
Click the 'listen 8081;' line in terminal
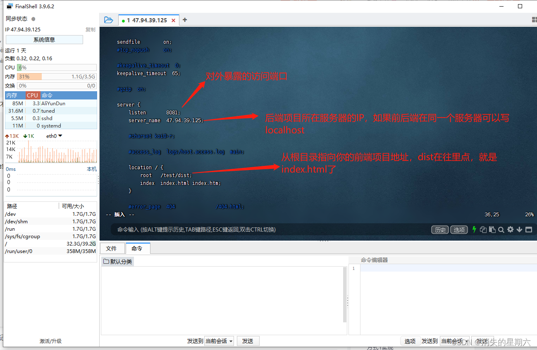point(155,113)
